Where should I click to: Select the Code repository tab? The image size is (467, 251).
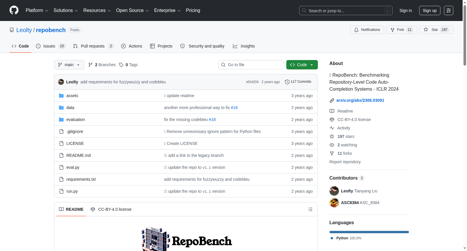20,46
